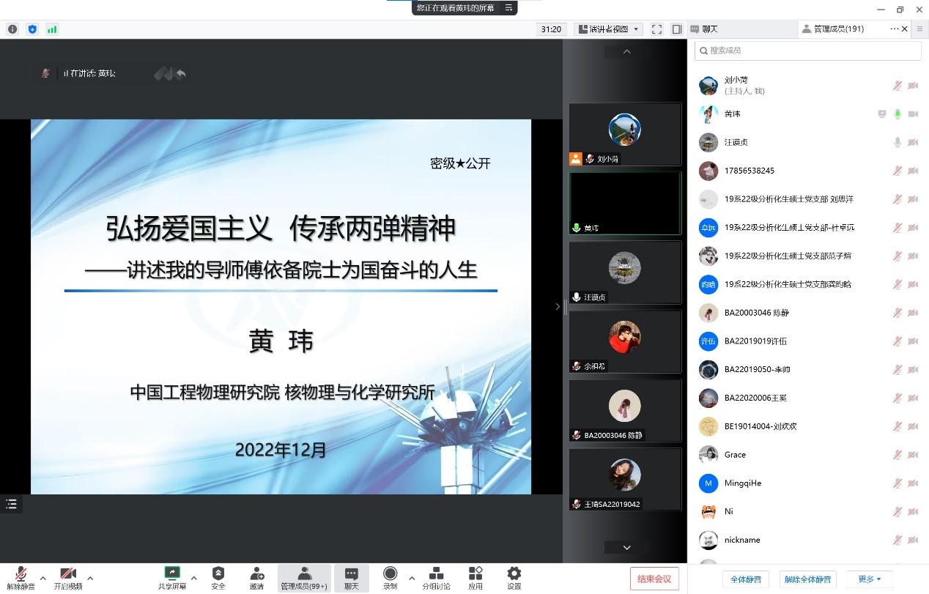929x594 pixels.
Task: Open Breakout Rooms (分组讨论) icon
Action: (436, 574)
